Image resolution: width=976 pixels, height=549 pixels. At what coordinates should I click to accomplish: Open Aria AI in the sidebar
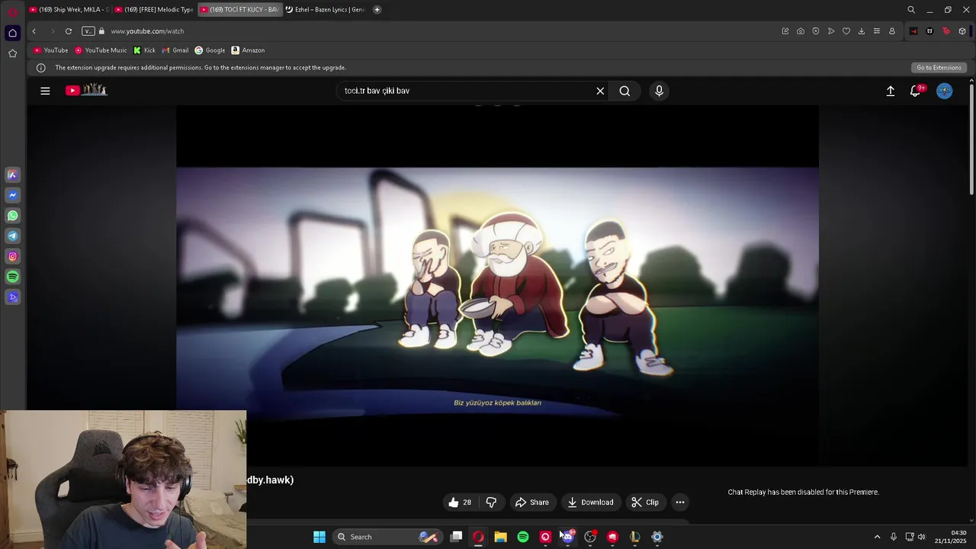[12, 175]
